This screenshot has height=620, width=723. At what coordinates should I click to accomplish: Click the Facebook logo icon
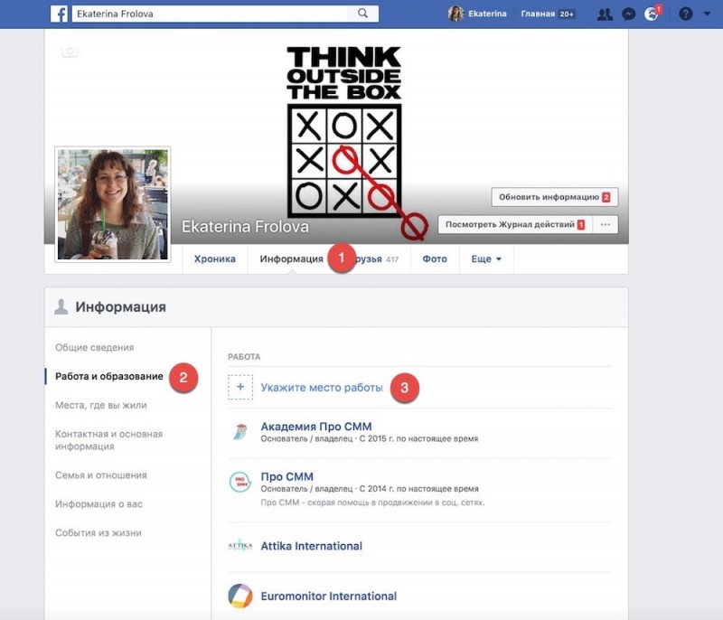click(59, 14)
